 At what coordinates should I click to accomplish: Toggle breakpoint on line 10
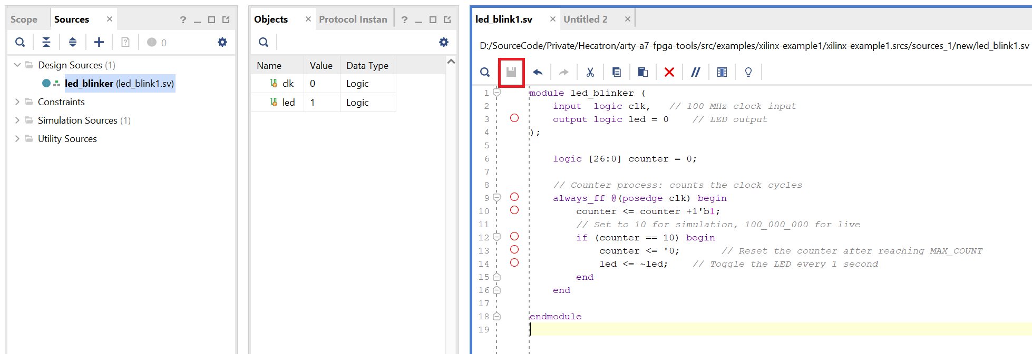pos(514,210)
